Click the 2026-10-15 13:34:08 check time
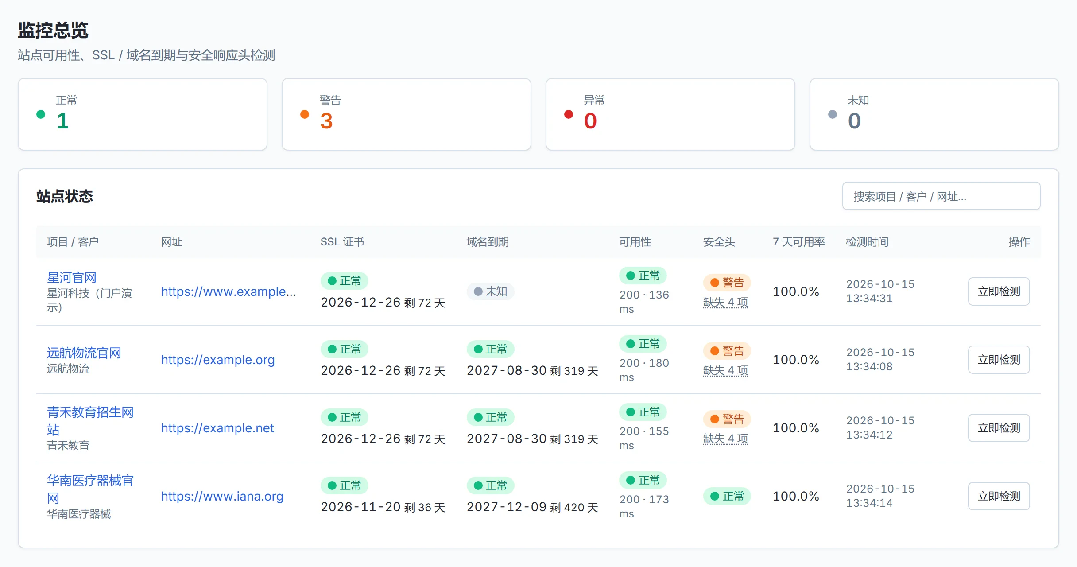The height and width of the screenshot is (567, 1077). click(x=880, y=359)
